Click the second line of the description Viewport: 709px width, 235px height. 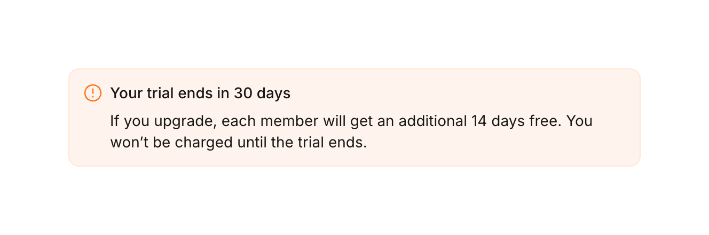(238, 143)
